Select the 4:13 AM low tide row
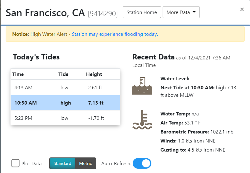This screenshot has width=250, height=173. pos(65,88)
